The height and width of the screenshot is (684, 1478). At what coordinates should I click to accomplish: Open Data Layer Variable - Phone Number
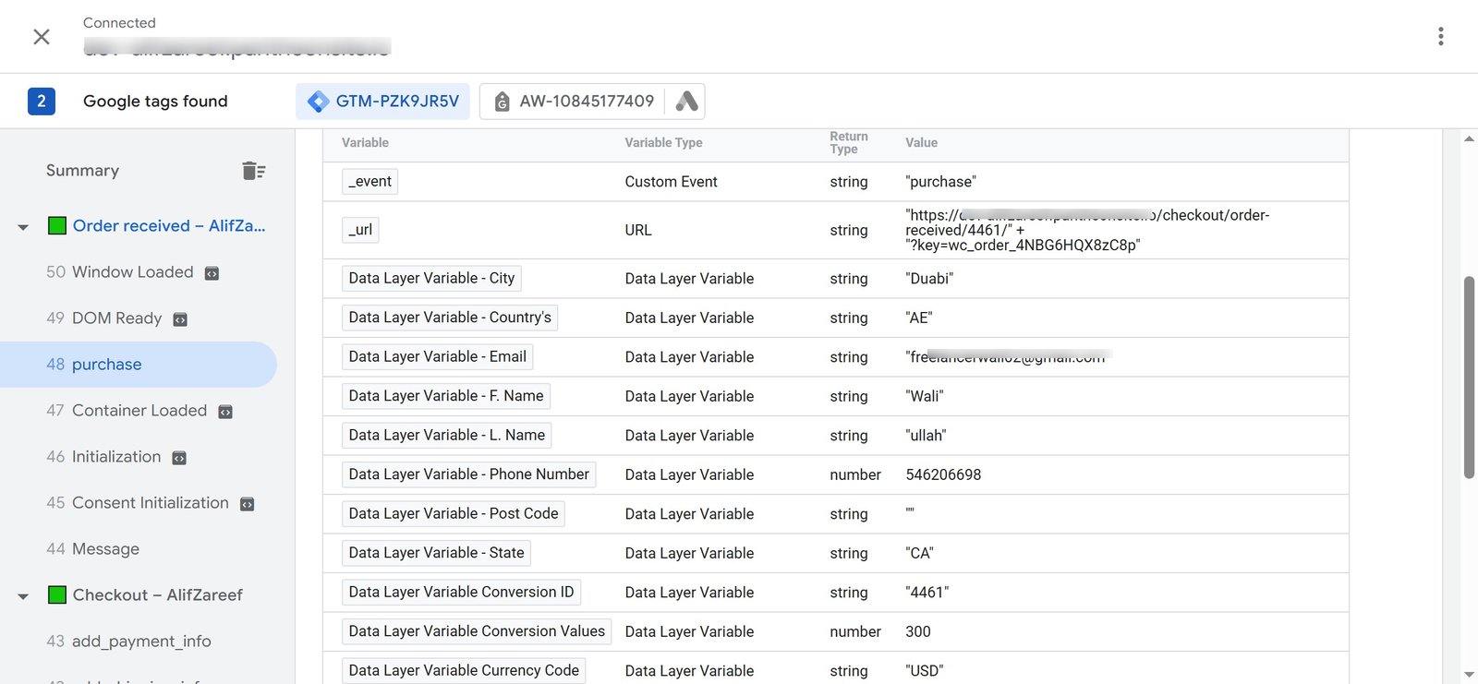(468, 474)
